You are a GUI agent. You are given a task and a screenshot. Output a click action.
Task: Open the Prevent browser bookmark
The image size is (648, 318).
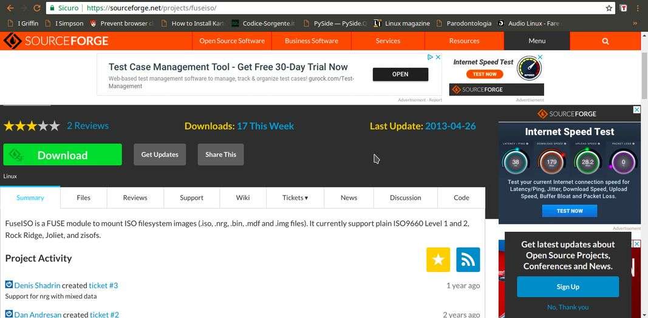click(x=121, y=24)
